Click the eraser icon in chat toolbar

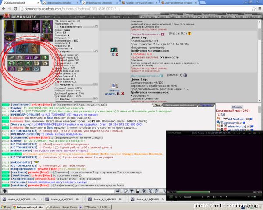click(125, 191)
